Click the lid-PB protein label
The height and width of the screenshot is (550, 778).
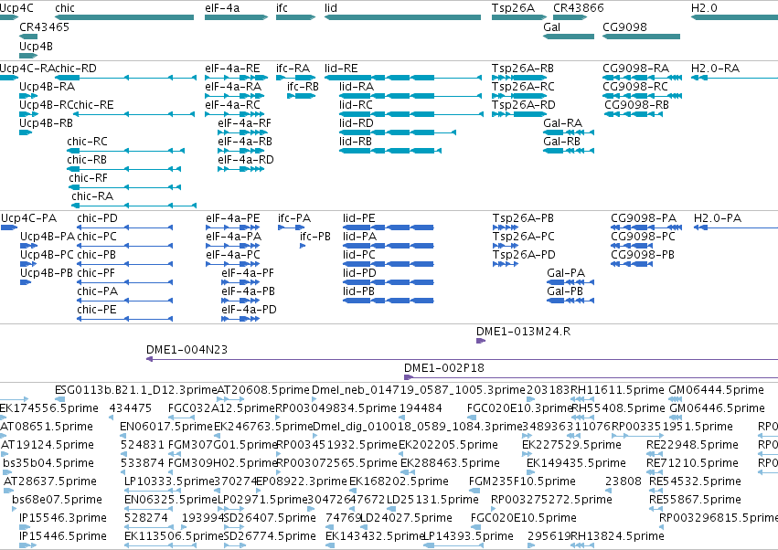(x=358, y=291)
